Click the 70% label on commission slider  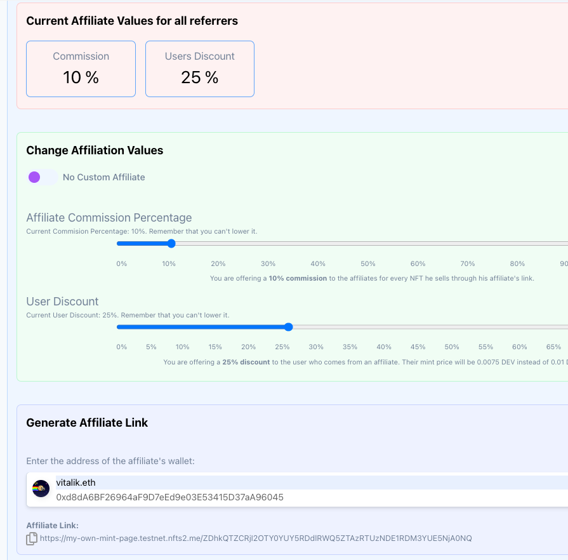coord(468,263)
